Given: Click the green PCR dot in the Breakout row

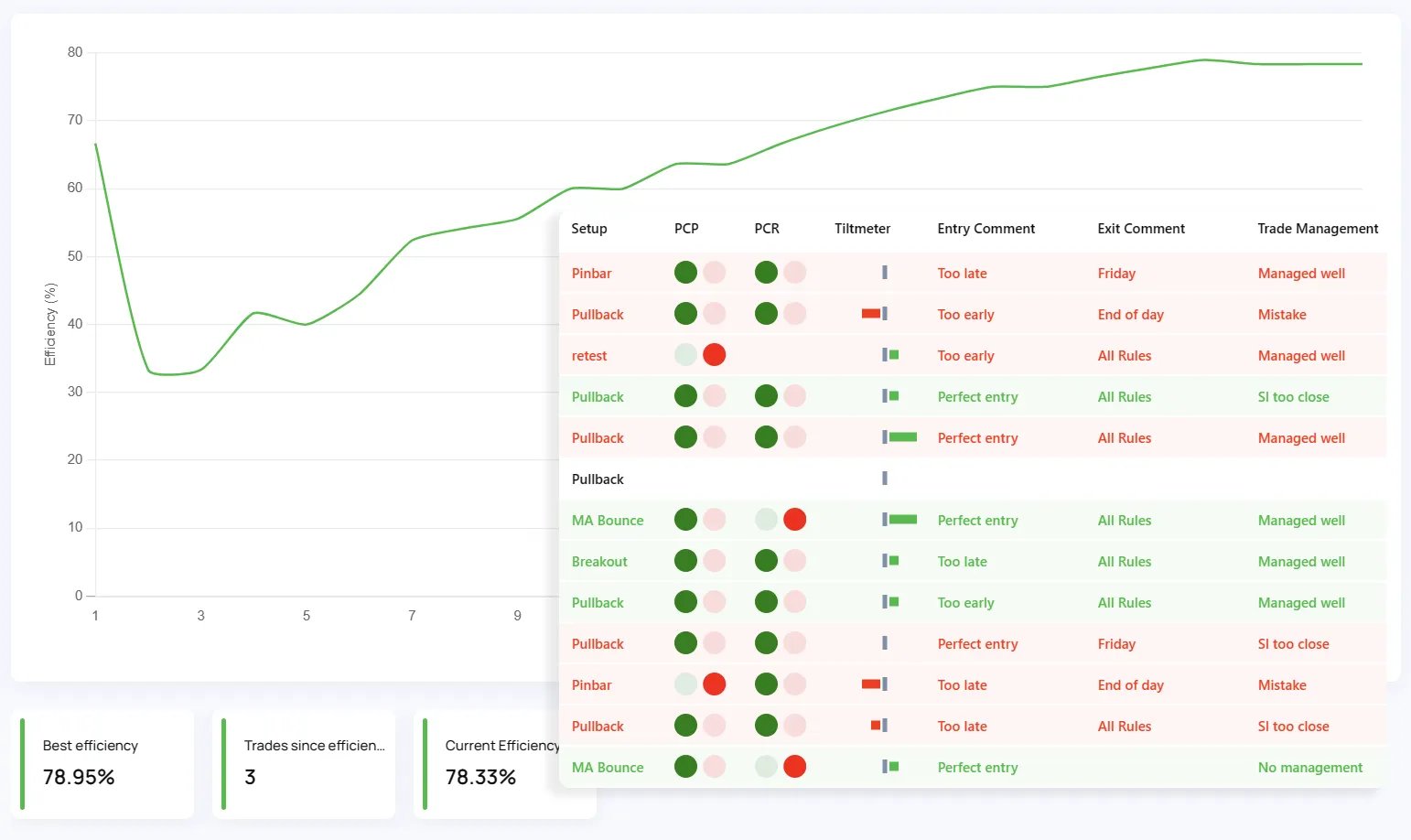Looking at the screenshot, I should (x=766, y=560).
